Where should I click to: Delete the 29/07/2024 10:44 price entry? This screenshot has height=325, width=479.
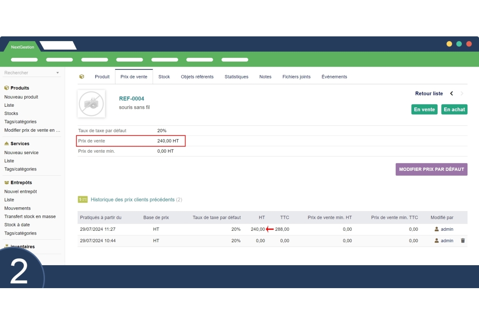(x=463, y=241)
